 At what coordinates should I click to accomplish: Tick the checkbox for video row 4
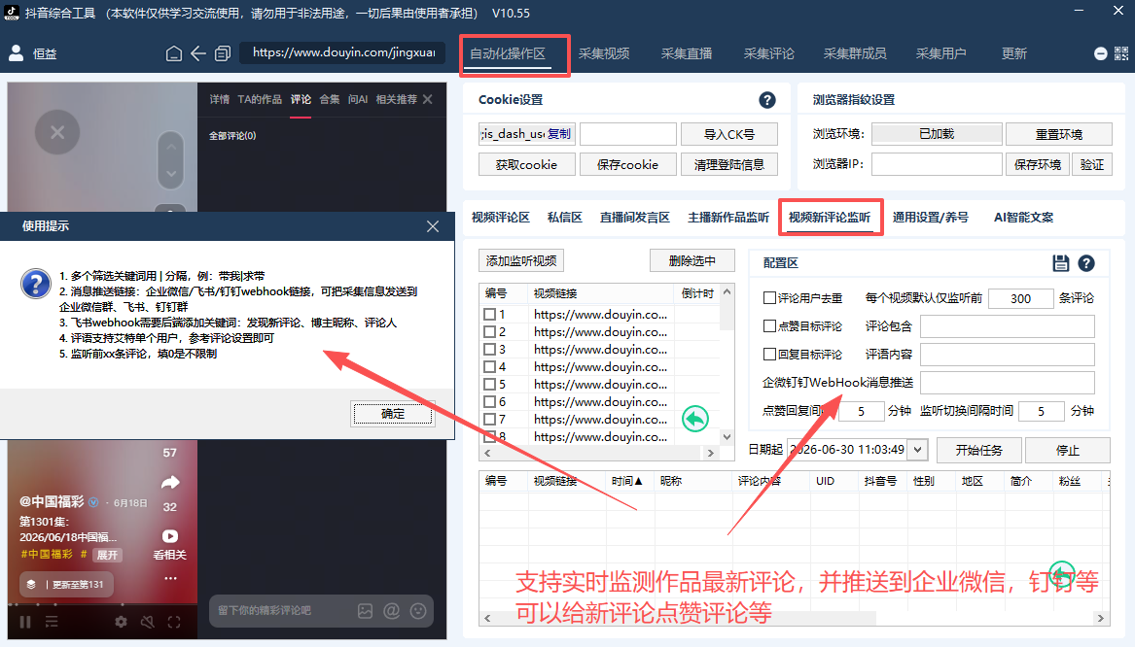click(489, 366)
